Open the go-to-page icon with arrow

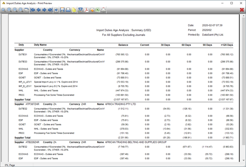[x=56, y=10]
